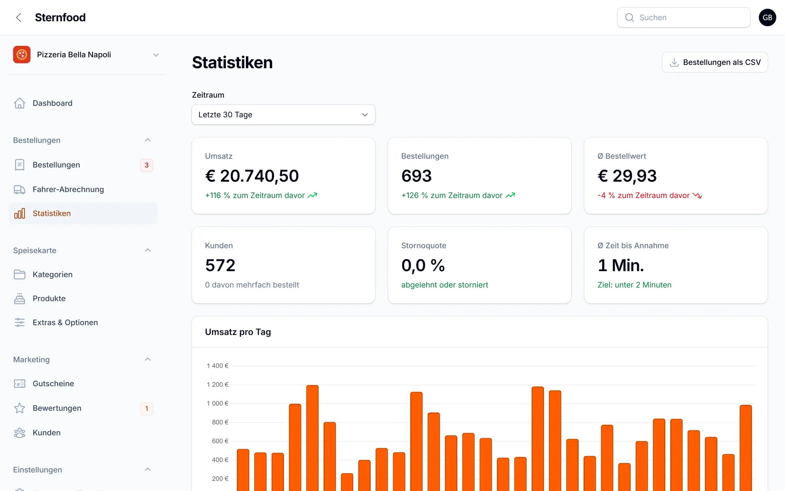This screenshot has height=491, width=785.
Task: Click the Umsatz value € 20.740,50
Action: click(x=252, y=176)
